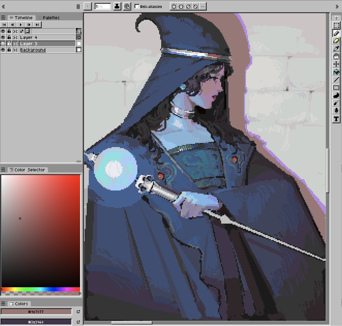Enable the Anti-aliasing checkbox
This screenshot has height=326, width=342.
click(137, 6)
